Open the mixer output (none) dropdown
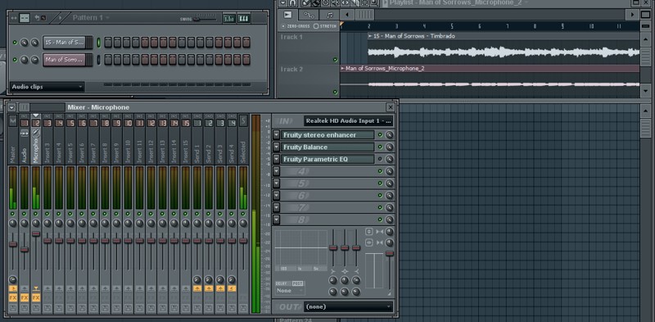 [349, 307]
